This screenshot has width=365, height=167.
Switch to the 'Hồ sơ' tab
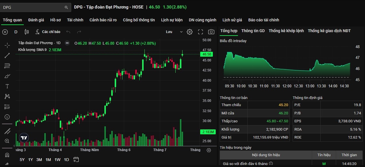55,20
